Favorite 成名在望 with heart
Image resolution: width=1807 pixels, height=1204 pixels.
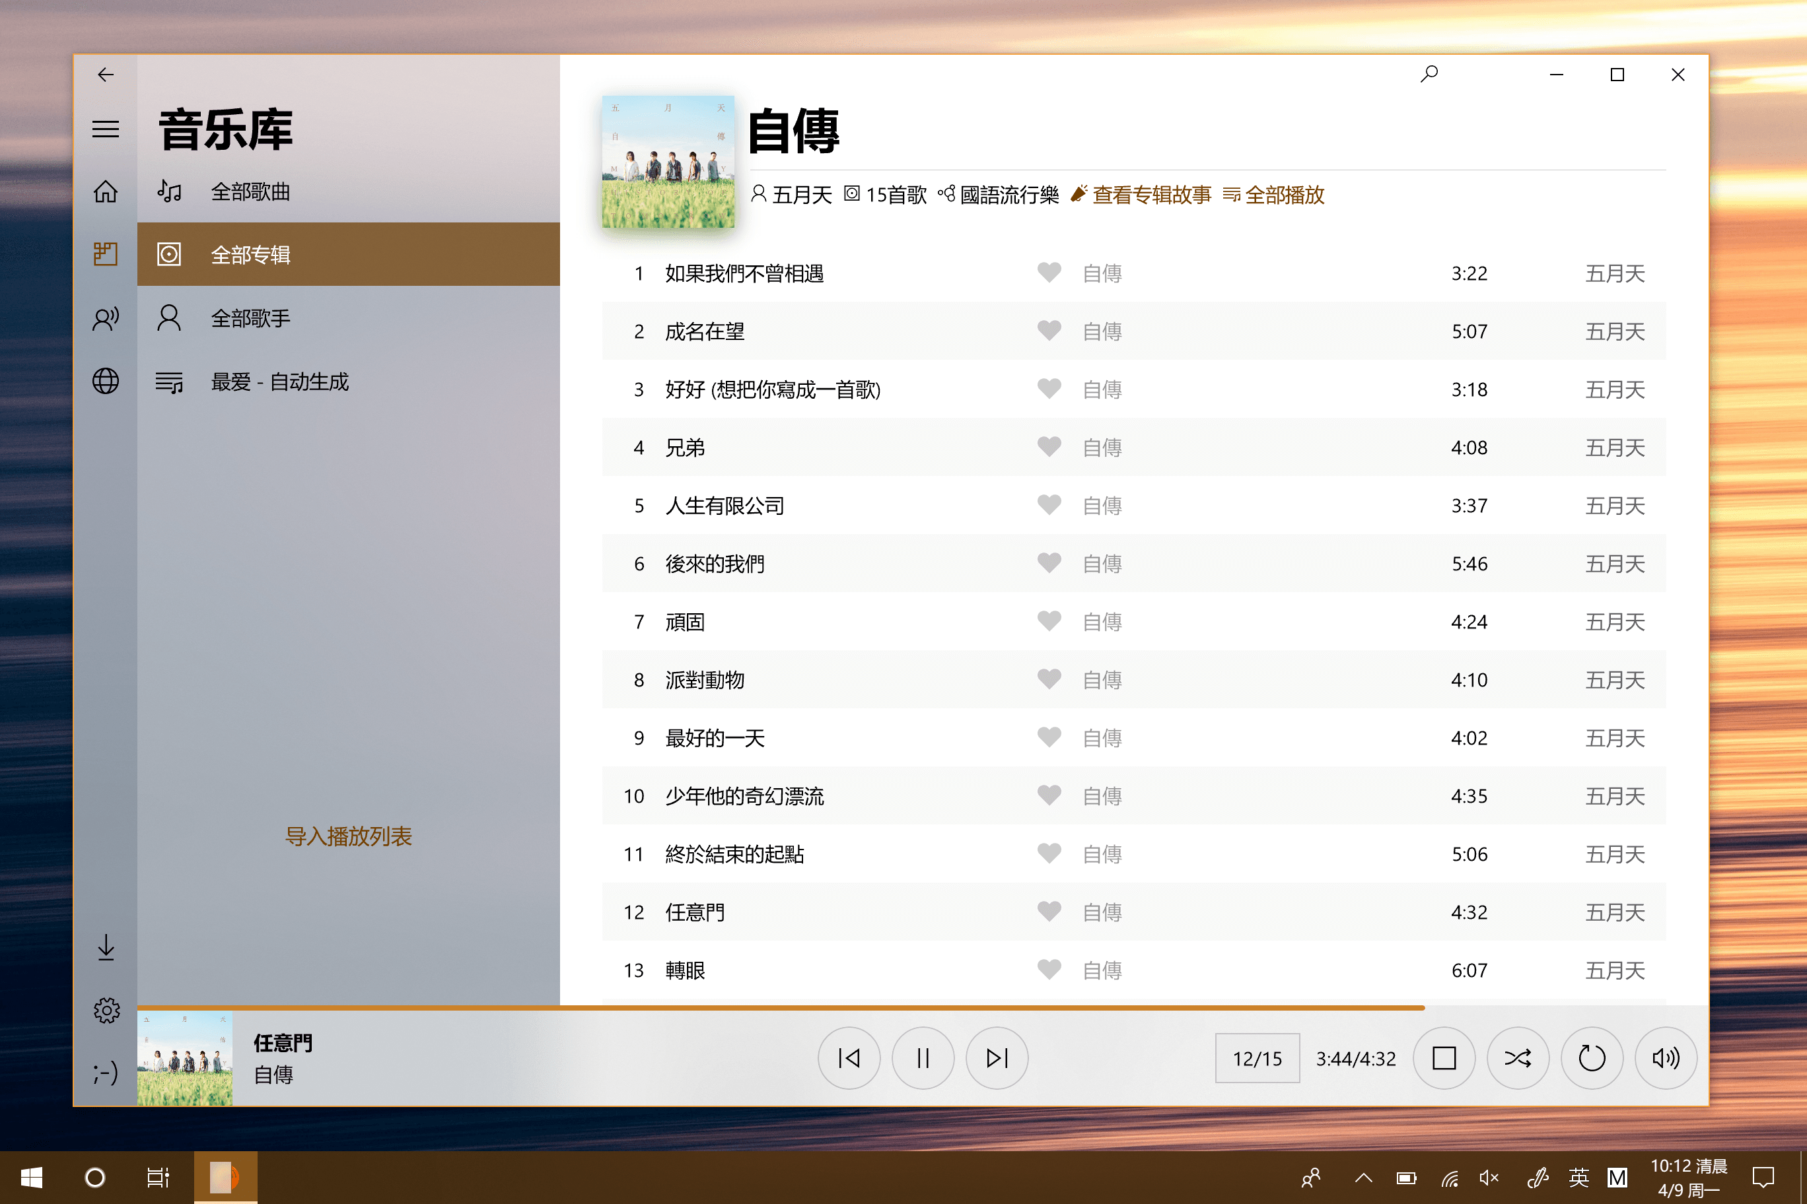1049,331
